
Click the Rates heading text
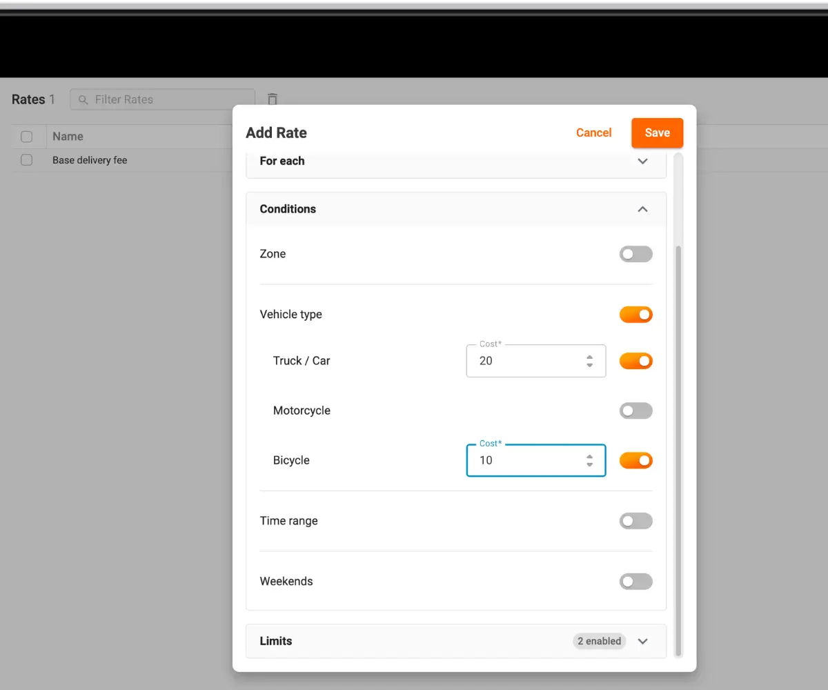(x=28, y=99)
